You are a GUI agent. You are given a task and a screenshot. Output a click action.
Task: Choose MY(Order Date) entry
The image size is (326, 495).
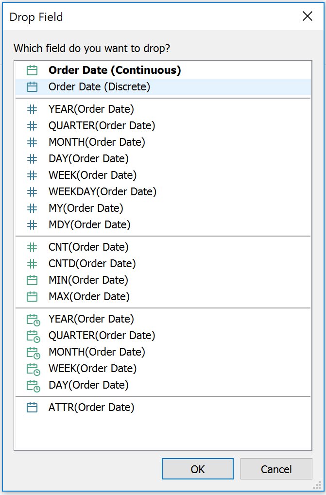(86, 208)
